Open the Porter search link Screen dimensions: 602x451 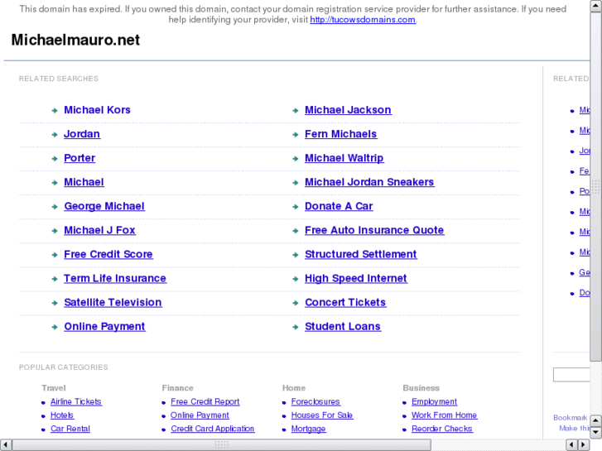coord(79,158)
